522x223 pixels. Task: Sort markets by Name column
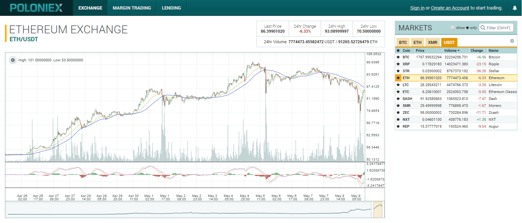coord(493,50)
